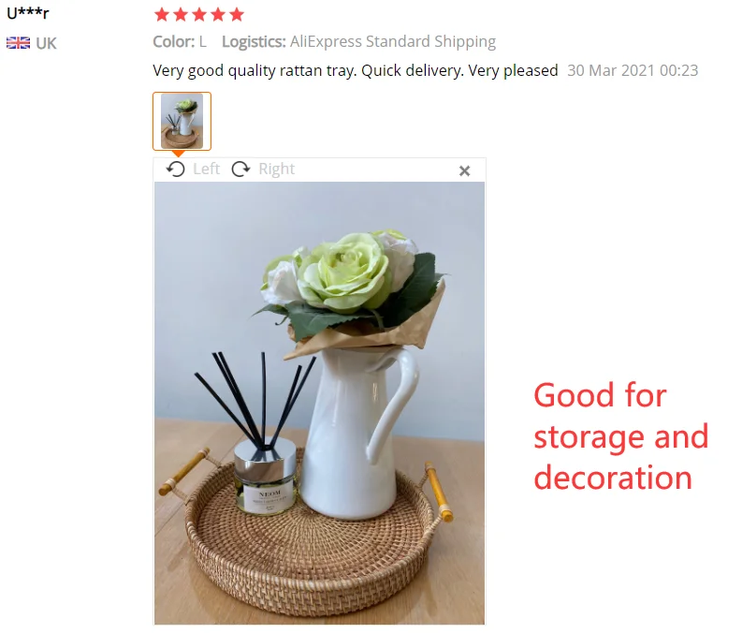This screenshot has height=634, width=742.
Task: Click the reviewer name U***r
Action: pyautogui.click(x=28, y=13)
